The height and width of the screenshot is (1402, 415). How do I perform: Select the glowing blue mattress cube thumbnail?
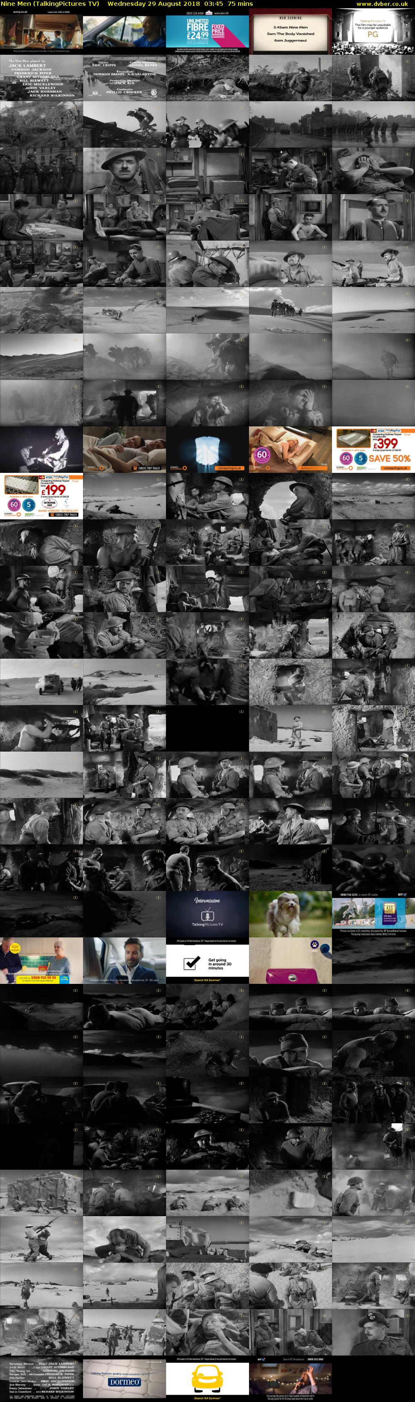click(x=207, y=449)
